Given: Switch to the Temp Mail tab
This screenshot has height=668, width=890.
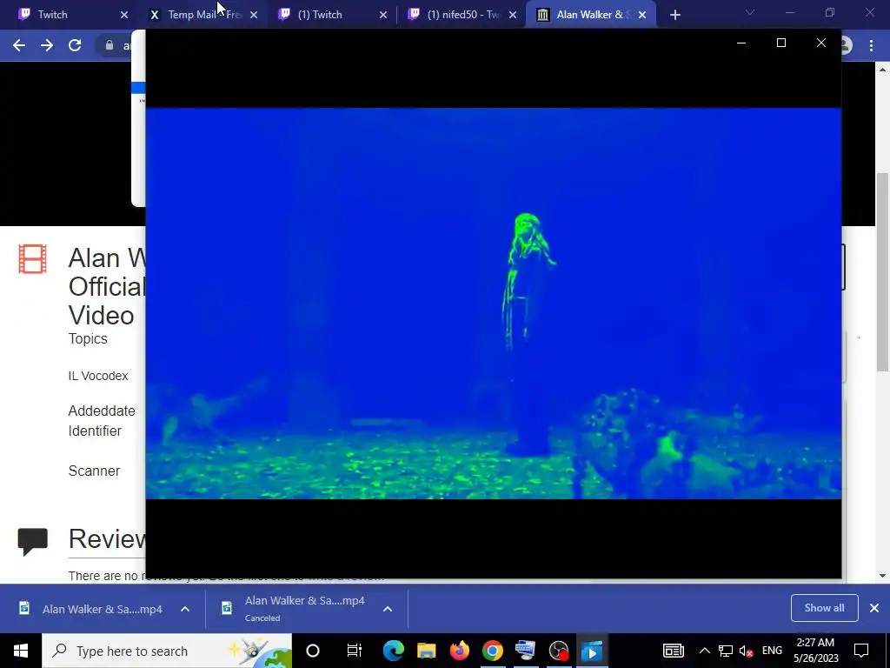Looking at the screenshot, I should (203, 15).
